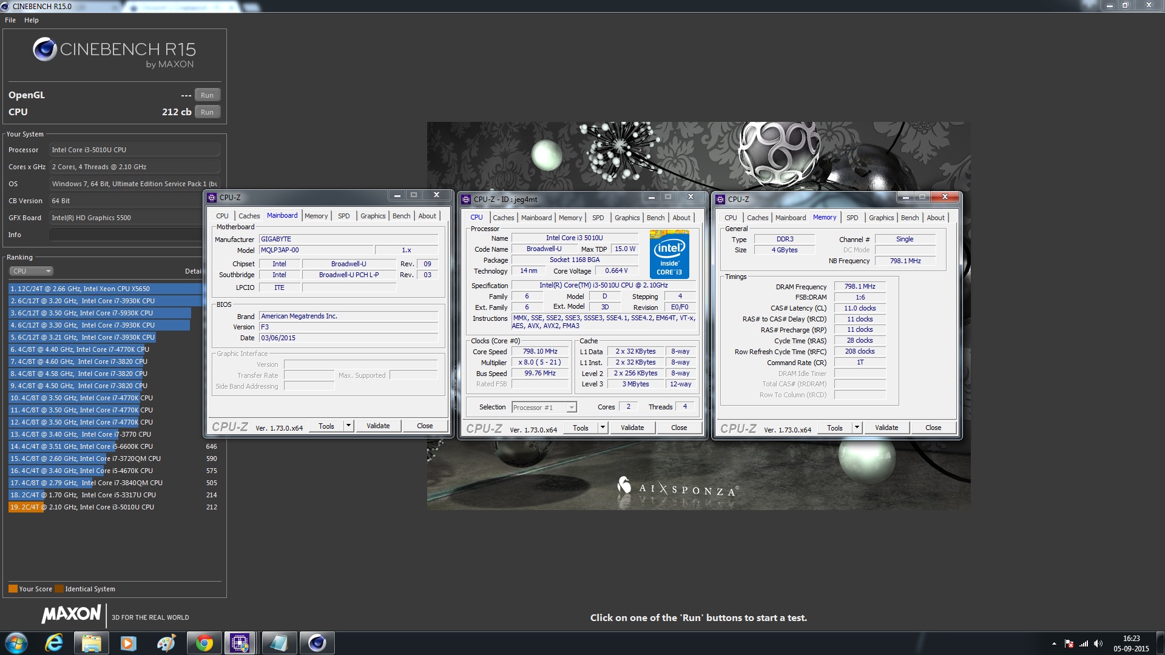Open Mainboard tab in CPU-Z jeg4mt window

coord(536,218)
